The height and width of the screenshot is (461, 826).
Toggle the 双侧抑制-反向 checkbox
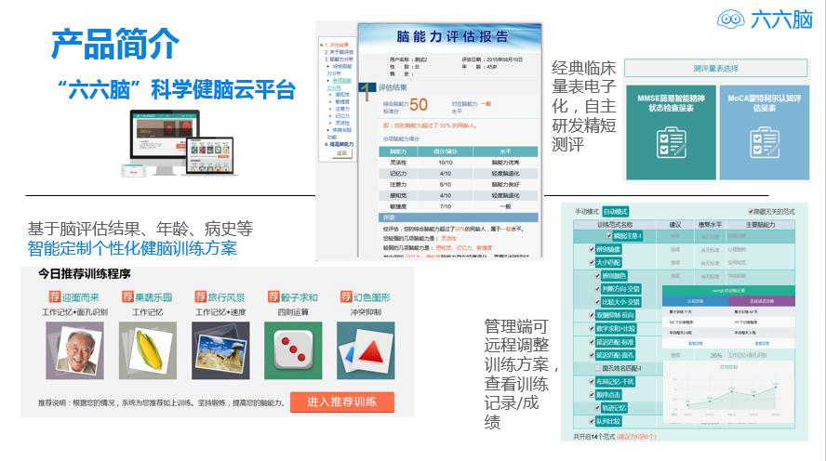[x=592, y=315]
